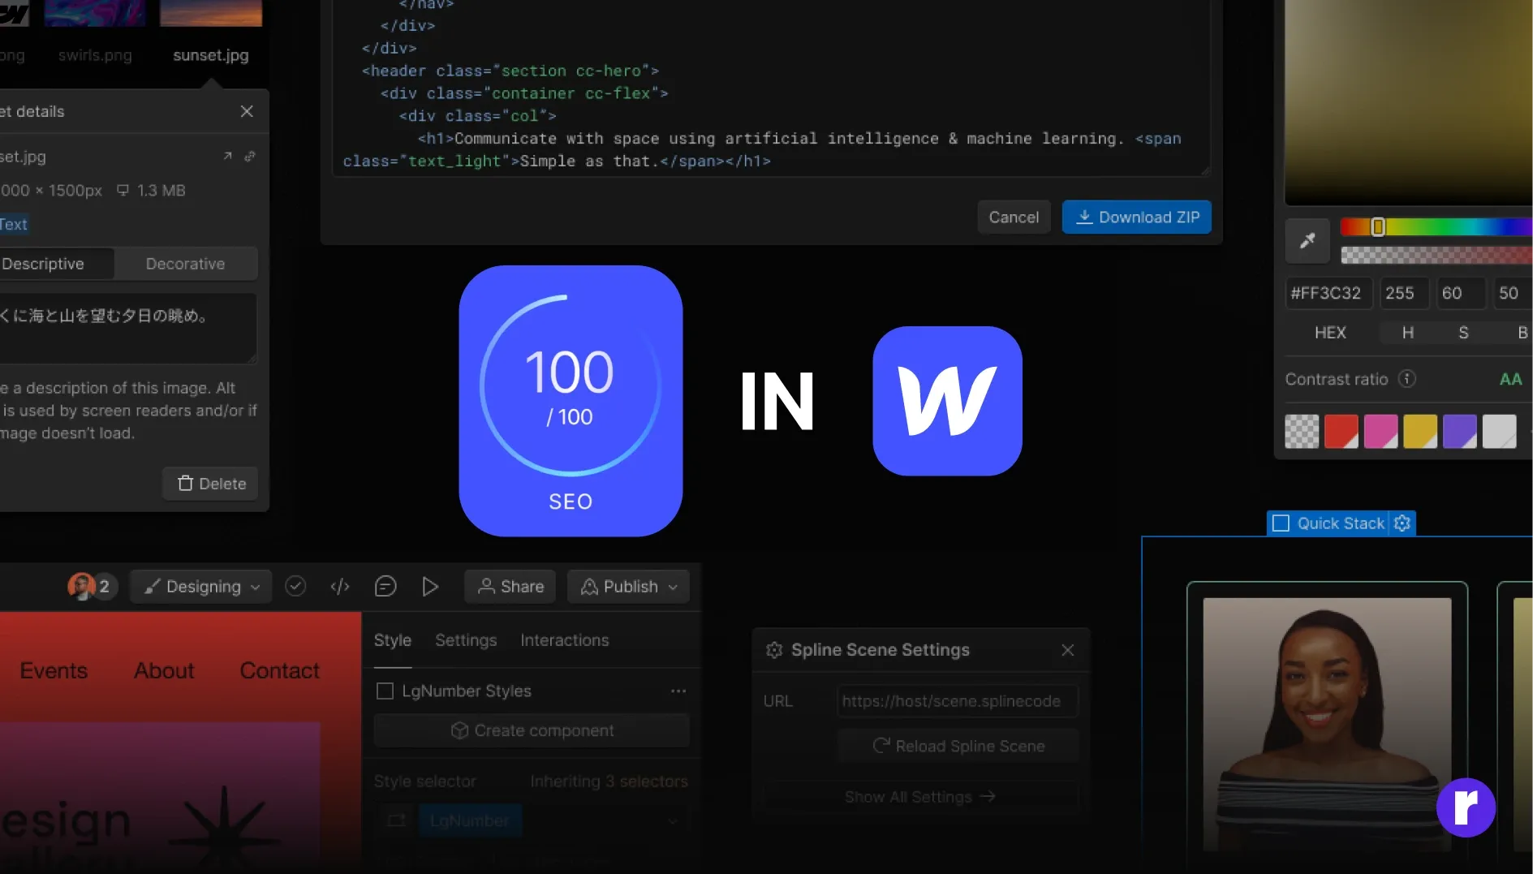Open the Designing mode dropdown
Image resolution: width=1533 pixels, height=874 pixels.
pos(201,586)
